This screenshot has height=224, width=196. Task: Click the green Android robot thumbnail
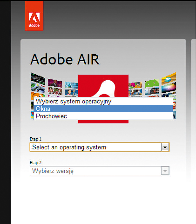pos(152,83)
